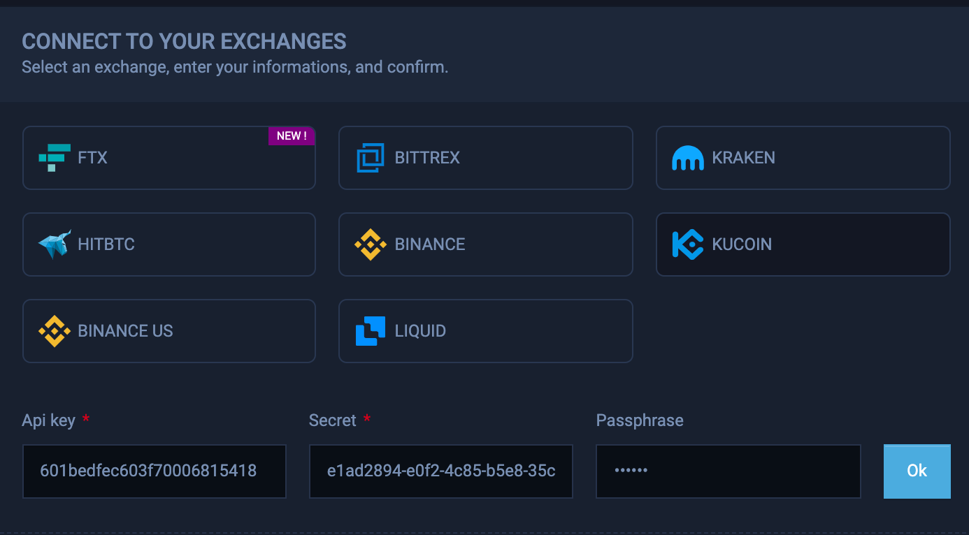The image size is (969, 535).
Task: Focus the Secret input field
Action: (x=441, y=471)
